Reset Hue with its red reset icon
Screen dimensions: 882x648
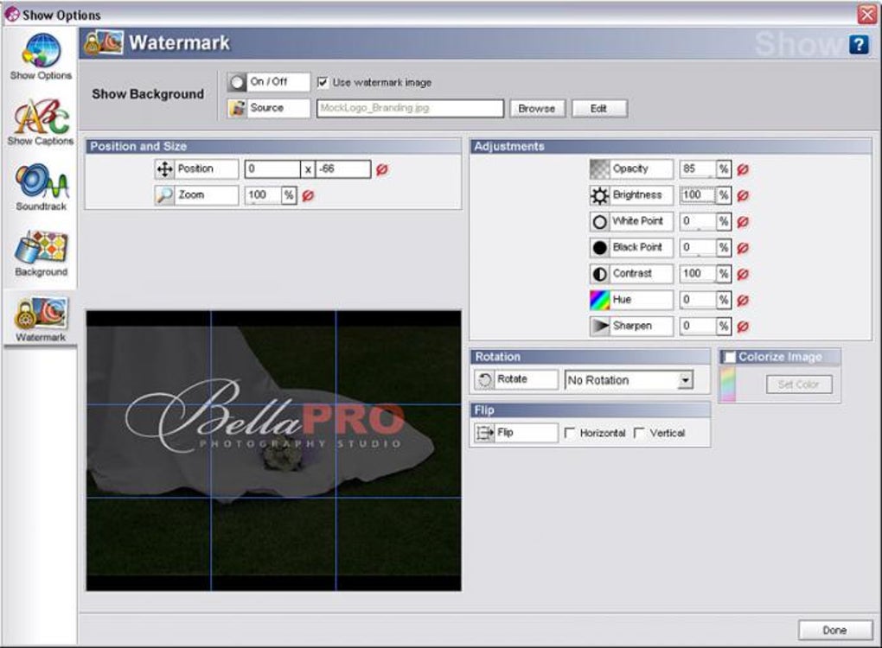(x=743, y=300)
